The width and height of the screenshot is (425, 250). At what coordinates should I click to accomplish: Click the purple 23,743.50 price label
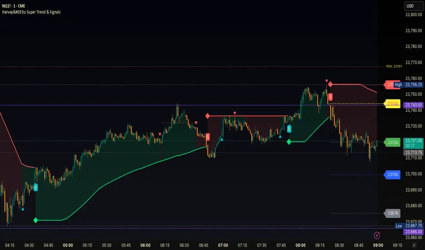tap(414, 105)
